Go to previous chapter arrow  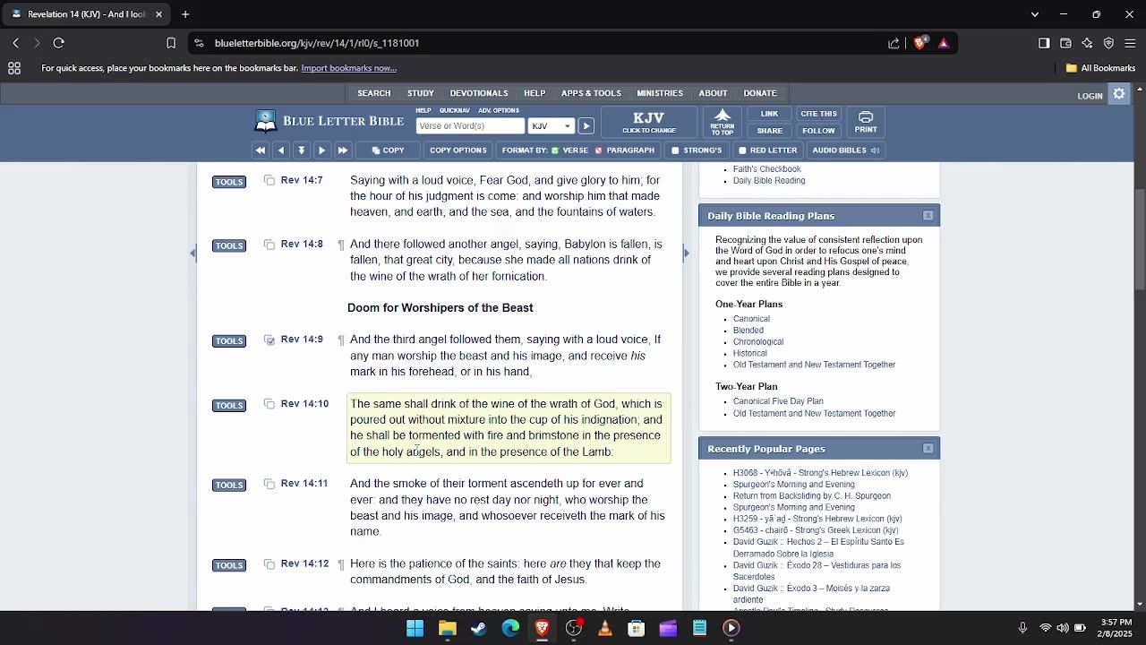pyautogui.click(x=281, y=150)
